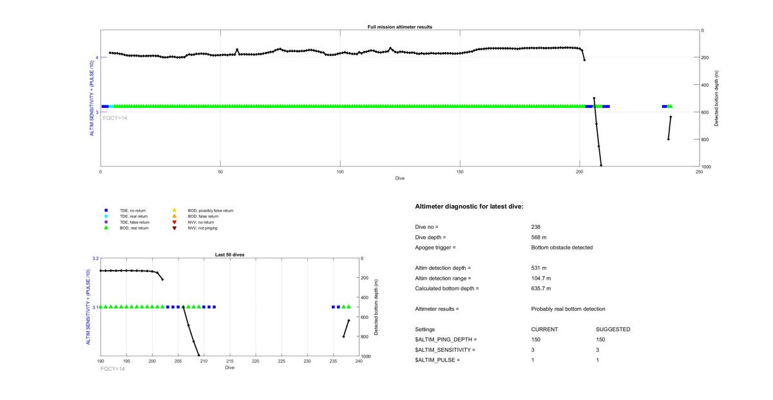773x400 pixels.
Task: Click the 'CURRENT' column header
Action: tap(544, 329)
